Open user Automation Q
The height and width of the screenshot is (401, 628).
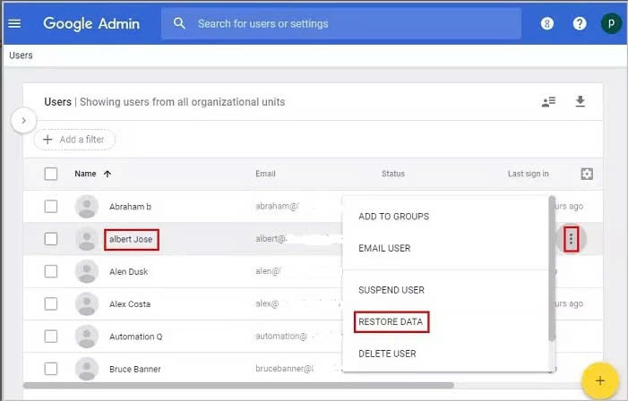pyautogui.click(x=136, y=337)
